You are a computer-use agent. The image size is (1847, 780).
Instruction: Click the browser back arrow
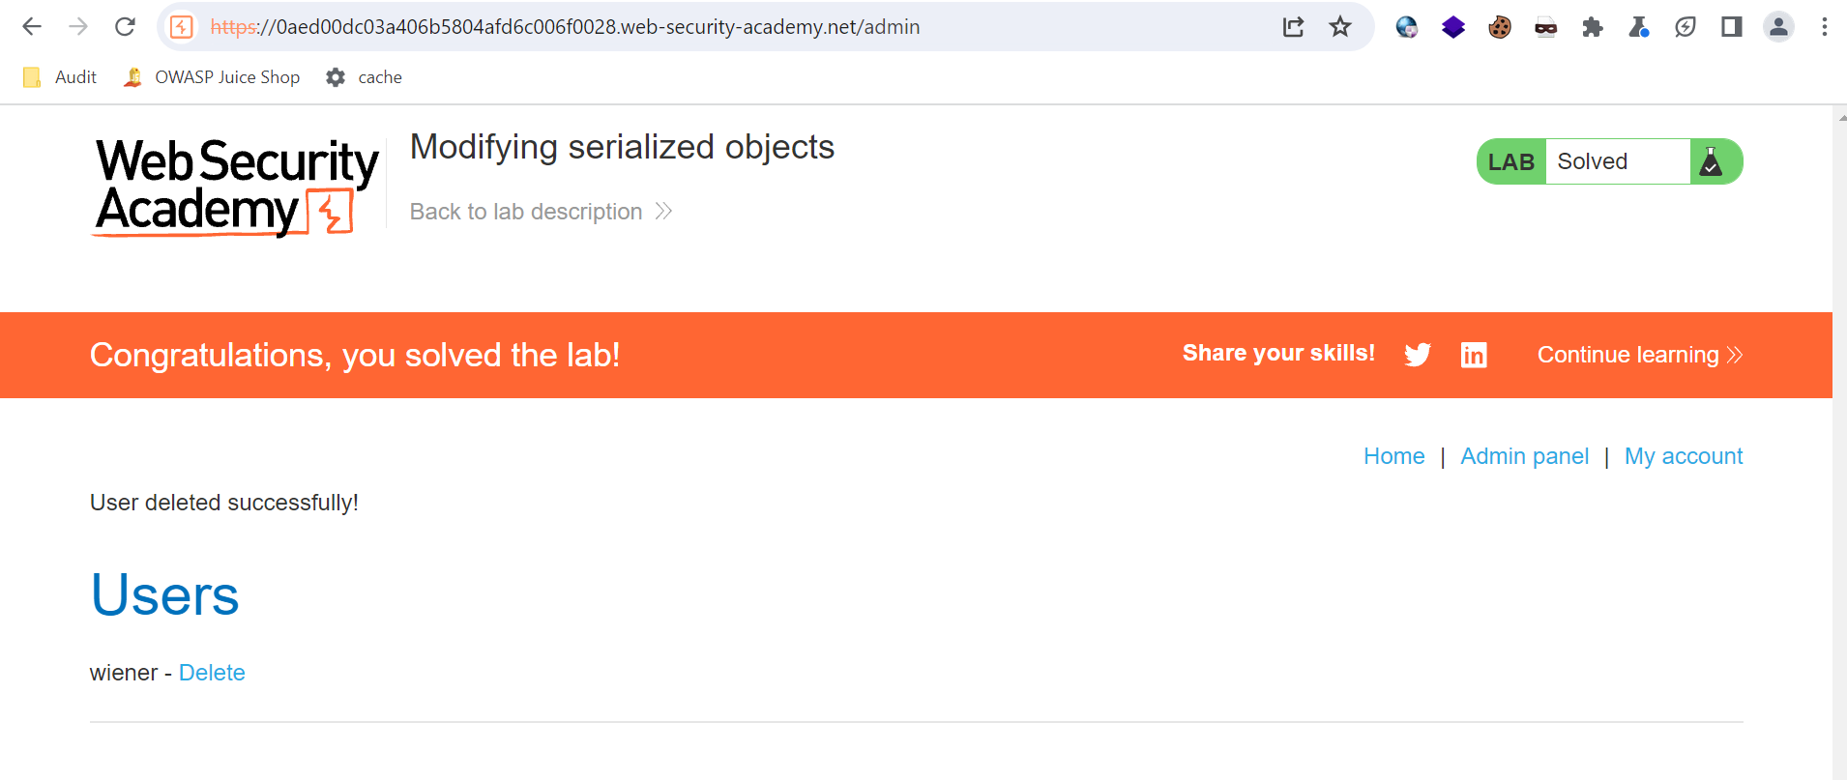[32, 27]
